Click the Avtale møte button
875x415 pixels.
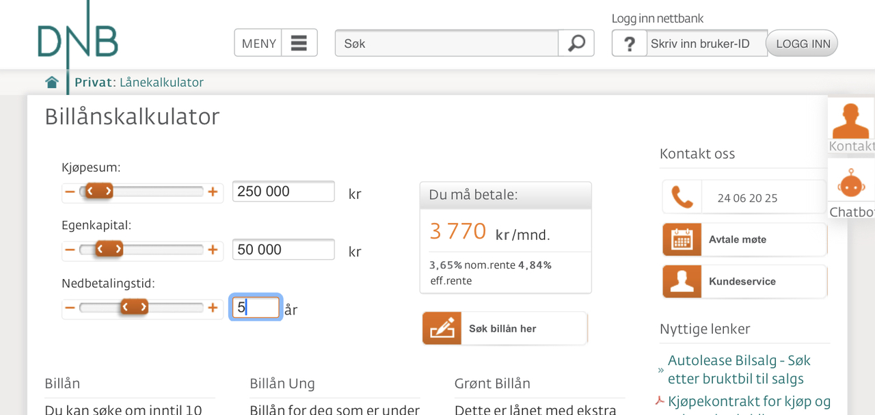pos(744,240)
